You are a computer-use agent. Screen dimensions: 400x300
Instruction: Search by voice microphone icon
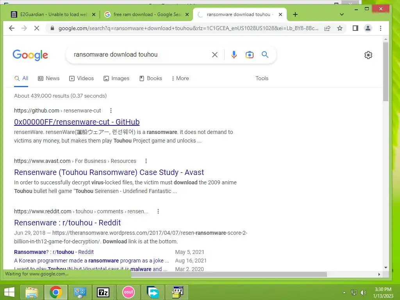(234, 55)
